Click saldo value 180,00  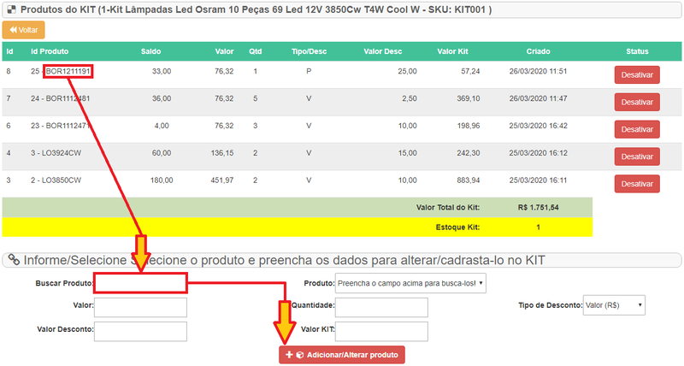(162, 180)
